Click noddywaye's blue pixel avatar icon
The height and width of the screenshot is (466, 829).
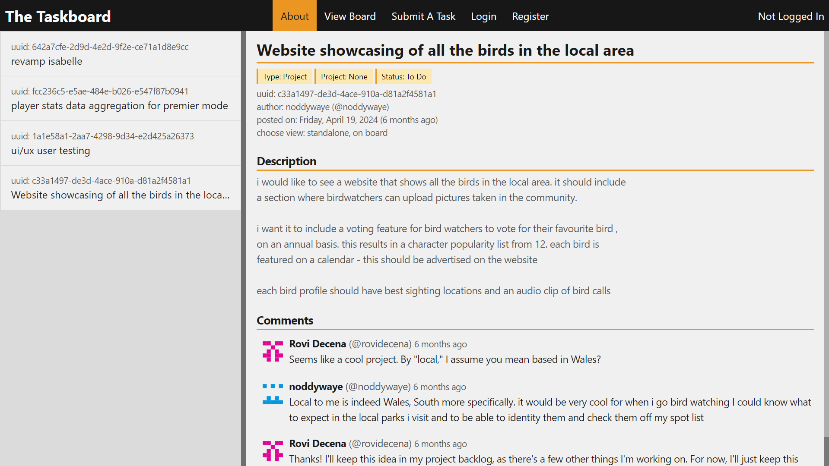(x=273, y=394)
